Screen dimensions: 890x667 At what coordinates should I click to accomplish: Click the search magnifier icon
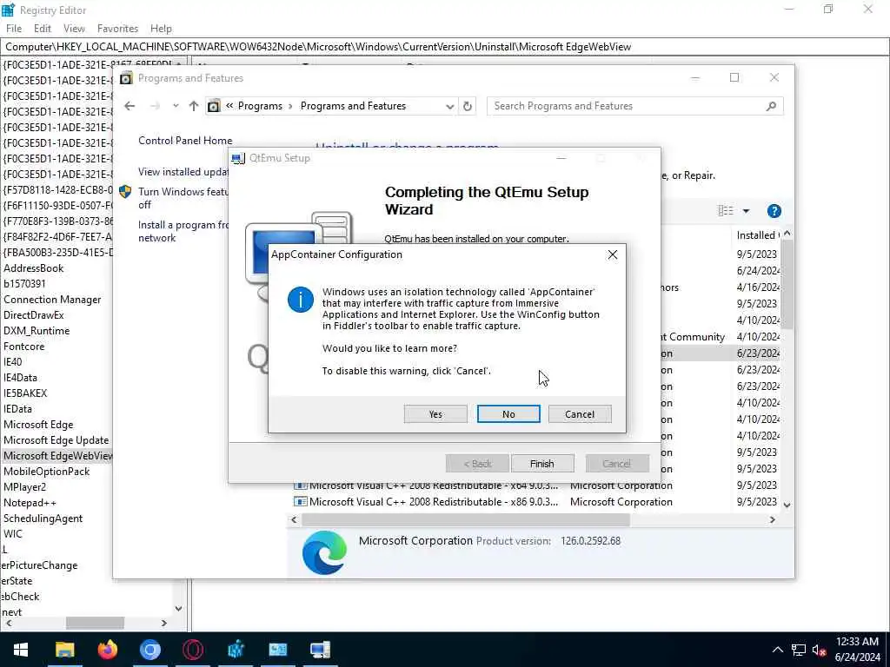(x=771, y=106)
